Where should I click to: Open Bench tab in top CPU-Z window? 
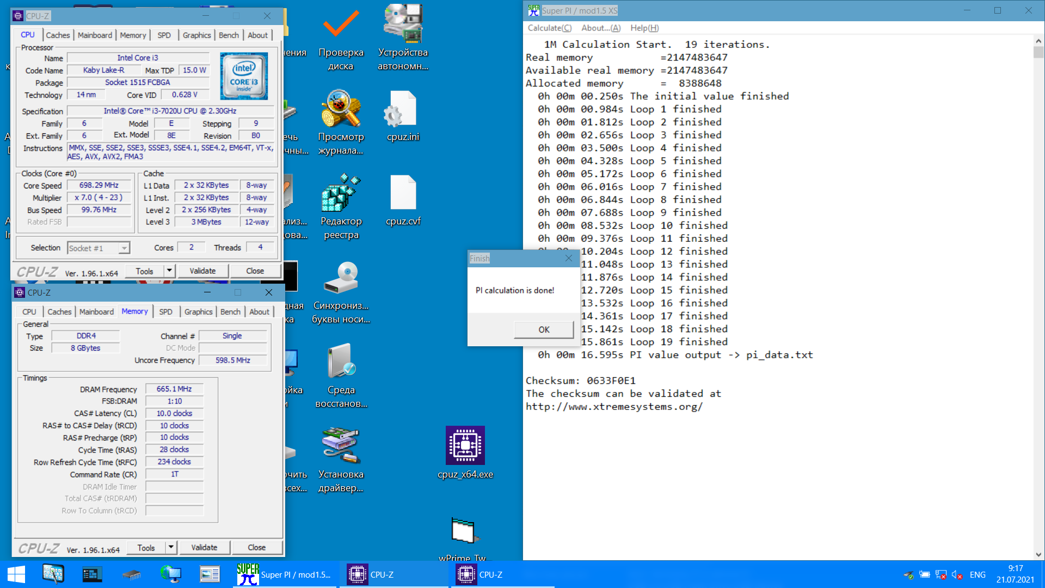point(229,35)
